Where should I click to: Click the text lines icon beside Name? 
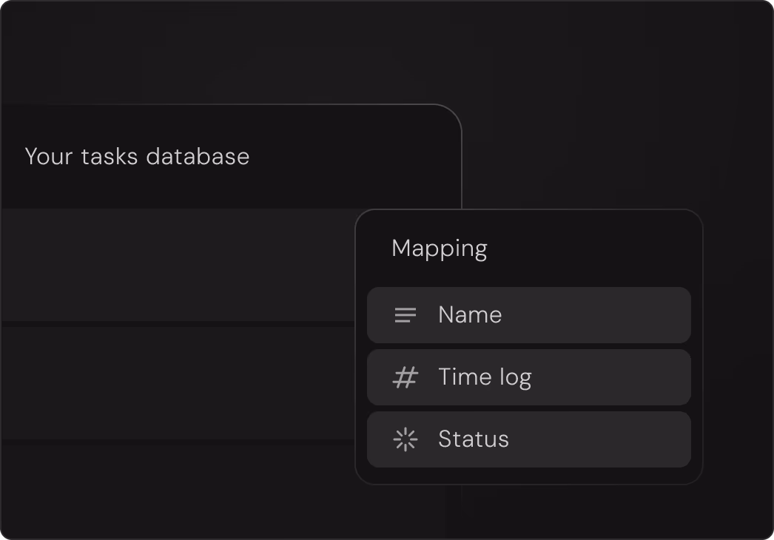coord(405,315)
